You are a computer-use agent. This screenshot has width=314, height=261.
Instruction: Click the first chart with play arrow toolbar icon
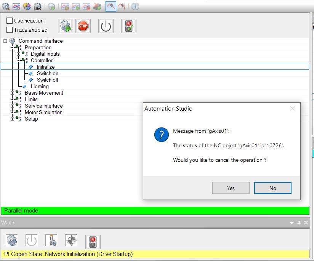[65, 6]
